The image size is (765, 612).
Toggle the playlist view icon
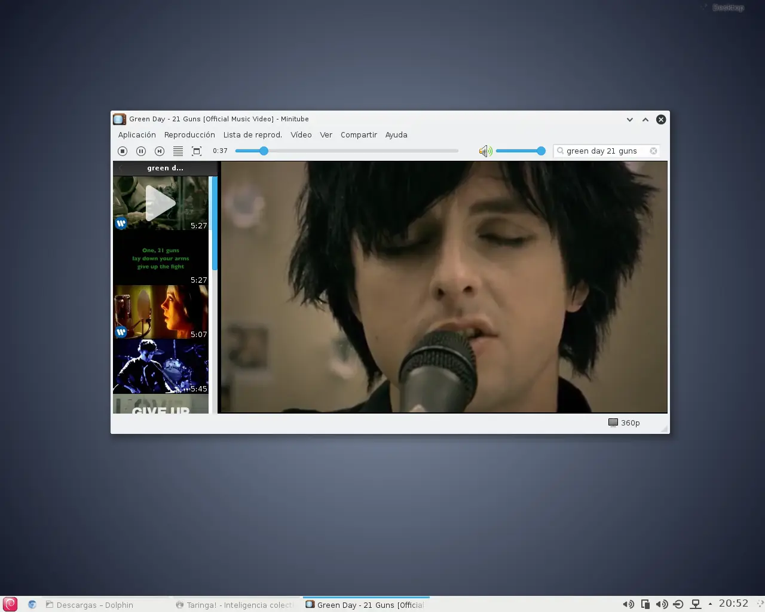[x=178, y=151]
